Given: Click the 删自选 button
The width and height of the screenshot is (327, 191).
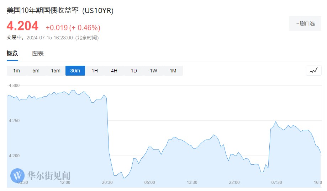Looking at the screenshot, I should [x=305, y=23].
